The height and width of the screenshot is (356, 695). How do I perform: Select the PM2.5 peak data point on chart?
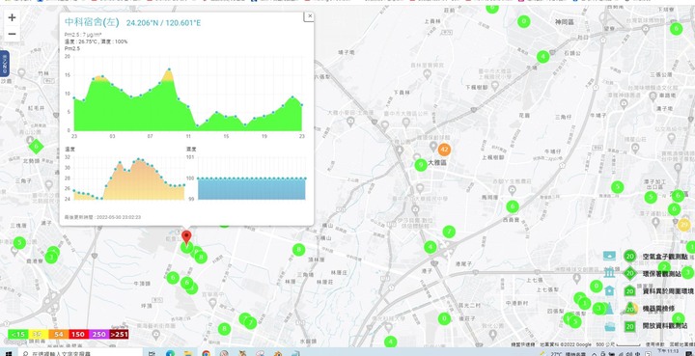(x=169, y=69)
